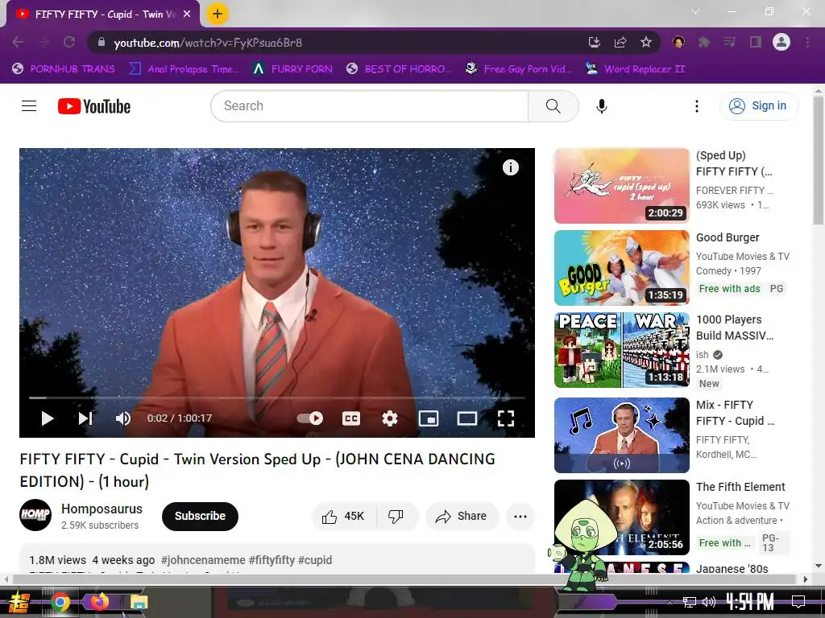Viewport: 825px width, 618px height.
Task: Toggle the browser side panel
Action: click(756, 42)
